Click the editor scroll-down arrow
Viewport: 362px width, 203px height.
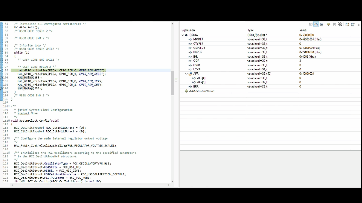173,181
